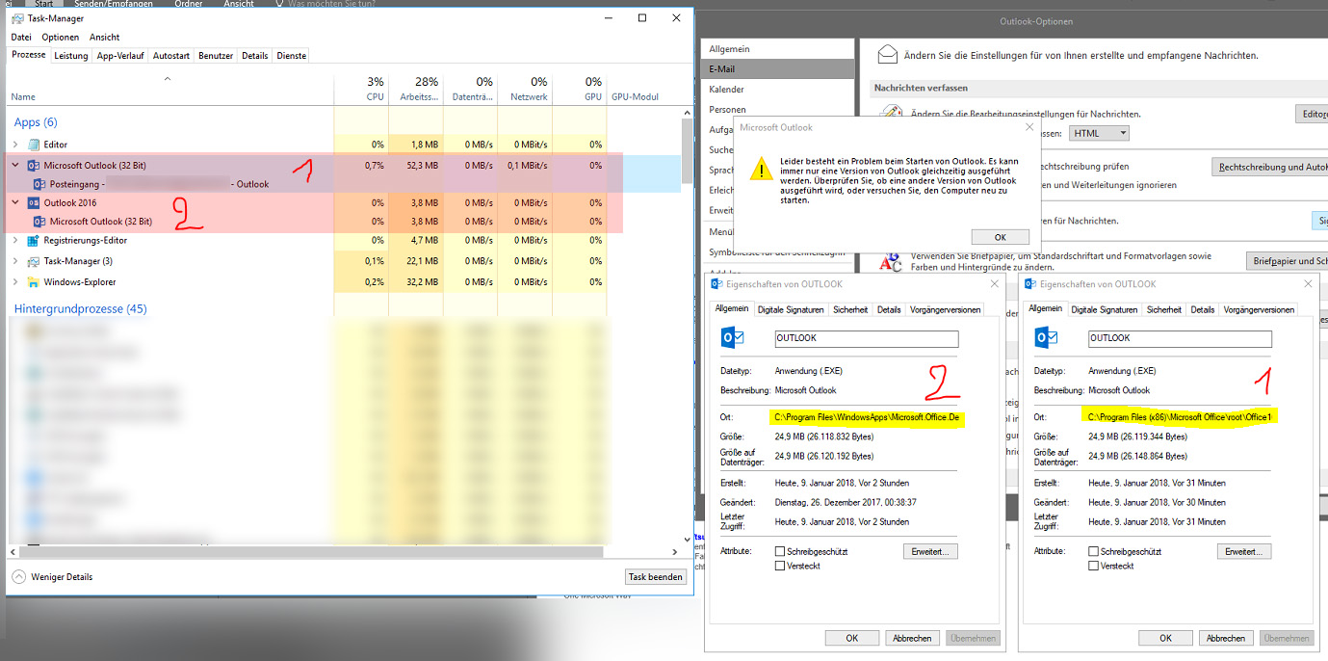Click the Weniger Details arrow icon

(x=18, y=576)
